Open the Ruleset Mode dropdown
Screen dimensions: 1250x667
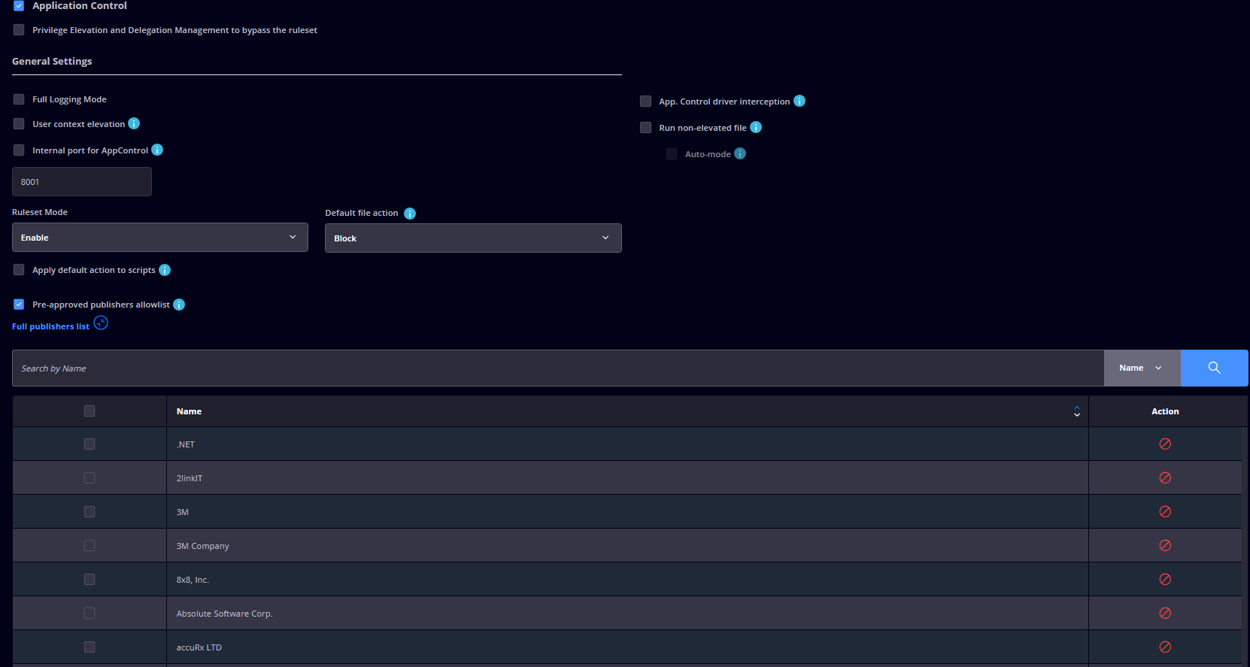pos(160,237)
